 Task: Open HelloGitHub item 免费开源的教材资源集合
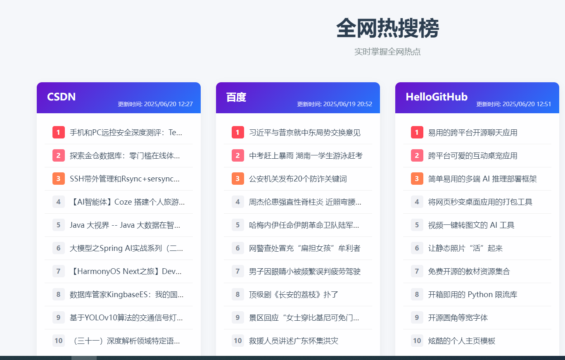(x=469, y=271)
